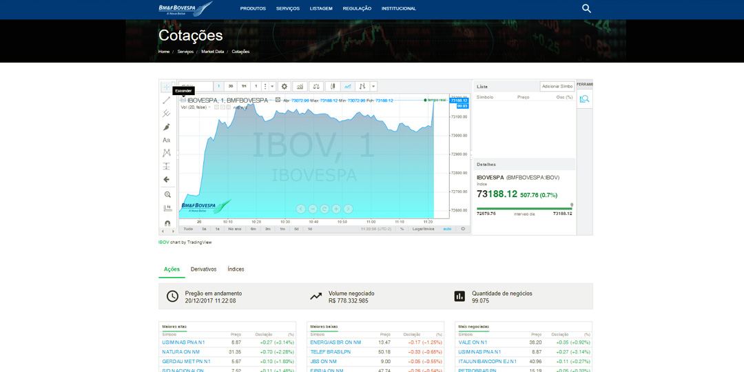Toggle Logarítmica scale option

click(x=423, y=229)
